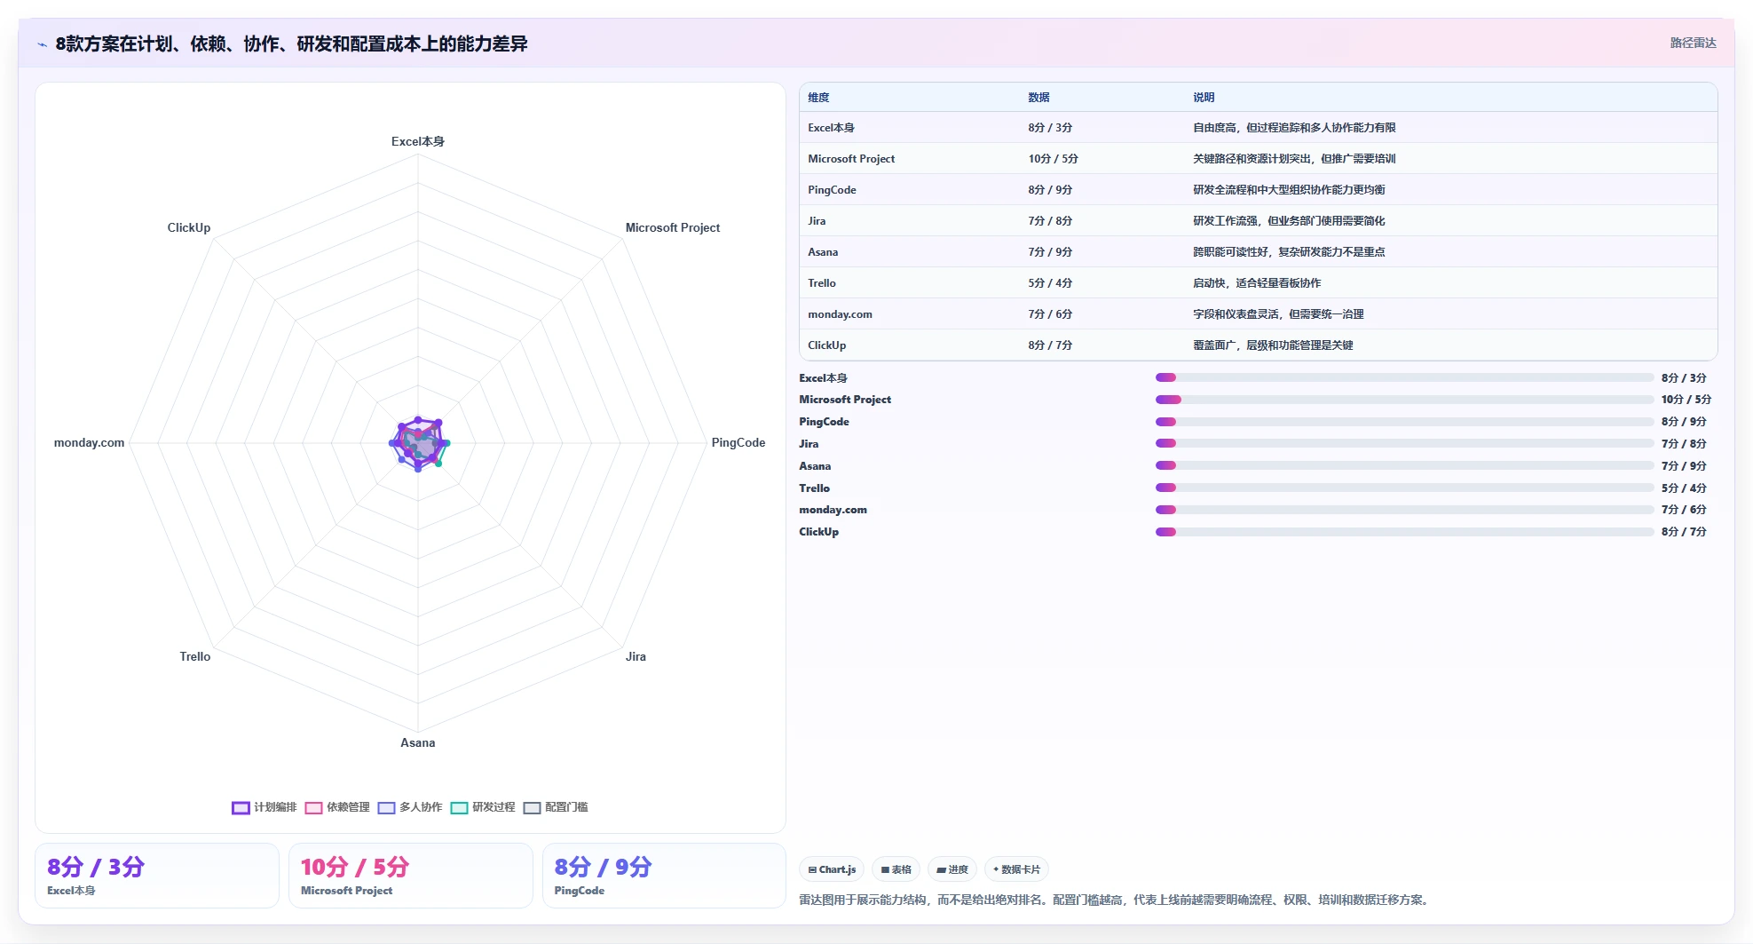Click the Trello progress bar
The width and height of the screenshot is (1753, 944).
[x=1404, y=488]
